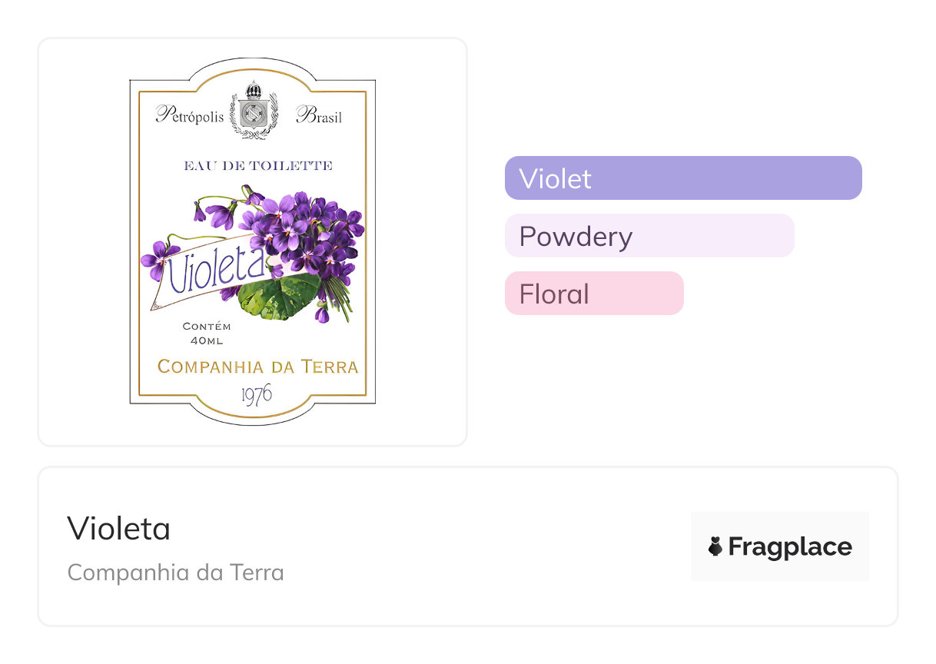Open the Violeta perfume title
The height and width of the screenshot is (664, 936).
[x=119, y=529]
